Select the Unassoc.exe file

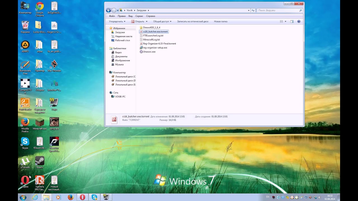click(149, 52)
